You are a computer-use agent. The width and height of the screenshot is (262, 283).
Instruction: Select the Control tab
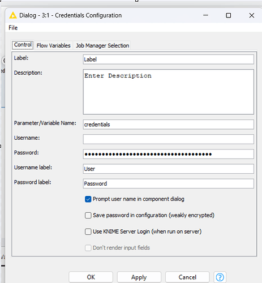coord(23,45)
